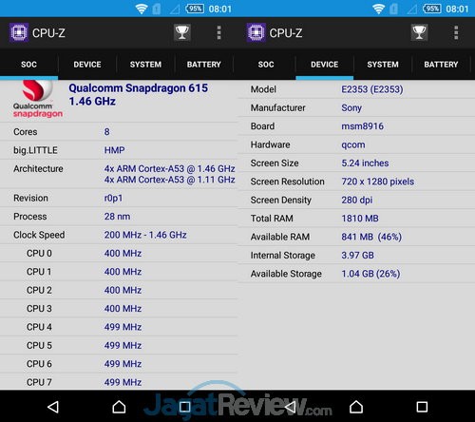Viewport: 475px width, 422px height.
Task: Tap CPU 0 row
Action: 119,253
